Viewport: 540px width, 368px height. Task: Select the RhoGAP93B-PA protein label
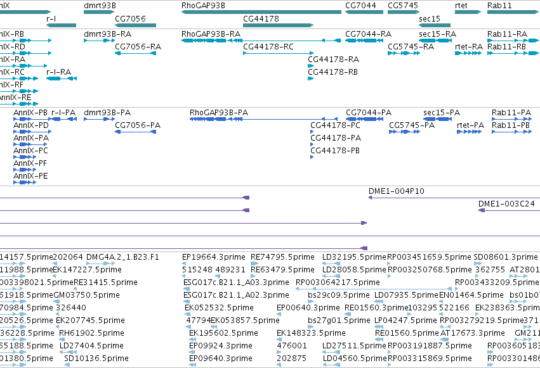click(x=219, y=112)
